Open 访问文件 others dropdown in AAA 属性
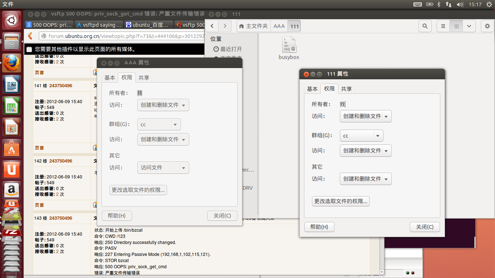 click(x=163, y=168)
